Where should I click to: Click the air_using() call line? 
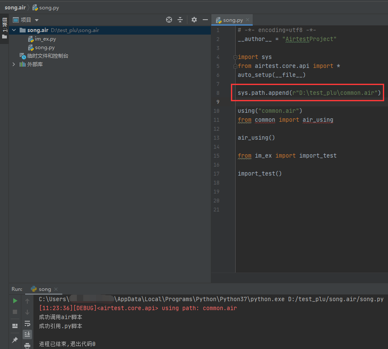click(x=256, y=138)
